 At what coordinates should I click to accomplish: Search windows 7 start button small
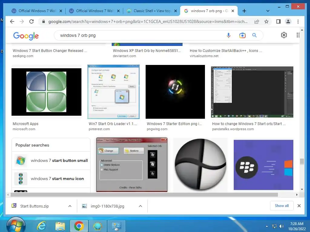pyautogui.click(x=51, y=160)
